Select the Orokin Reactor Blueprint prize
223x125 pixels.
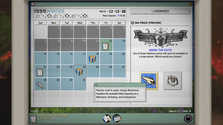[x=149, y=81]
